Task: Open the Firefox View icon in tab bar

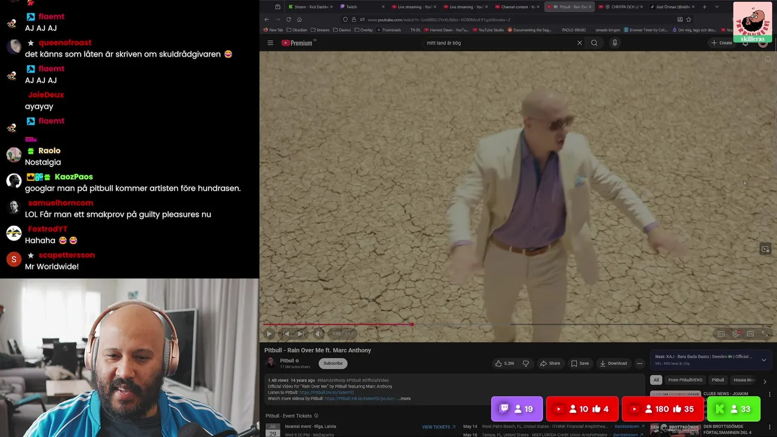Action: click(x=277, y=7)
